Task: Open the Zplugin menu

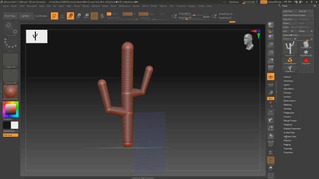Action: [x=192, y=6]
